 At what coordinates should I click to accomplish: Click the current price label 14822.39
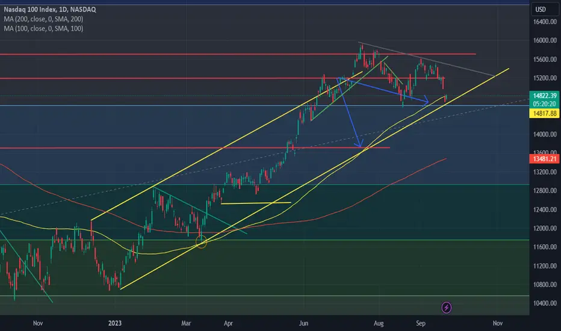545,96
